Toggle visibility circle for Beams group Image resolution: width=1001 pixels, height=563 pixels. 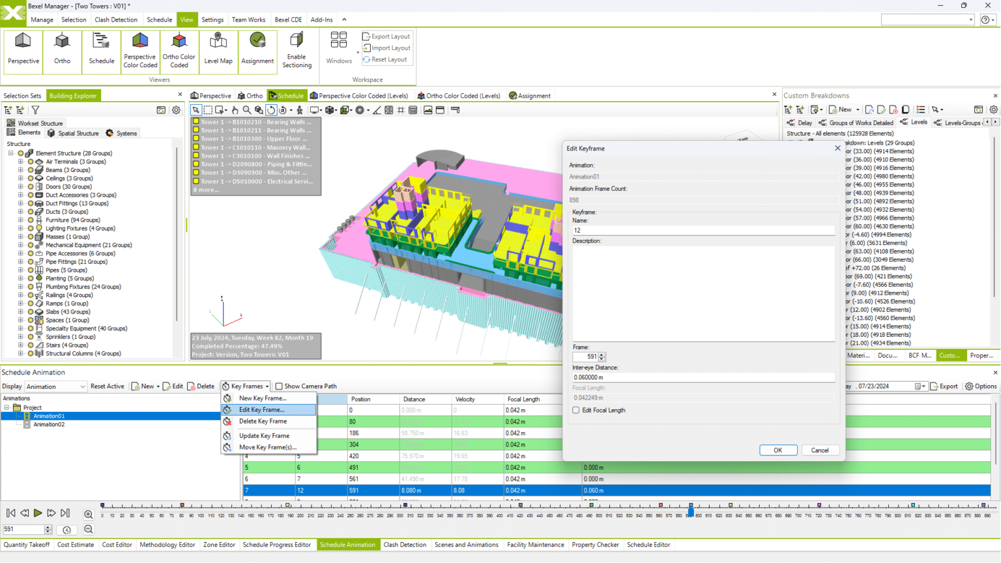tap(31, 170)
